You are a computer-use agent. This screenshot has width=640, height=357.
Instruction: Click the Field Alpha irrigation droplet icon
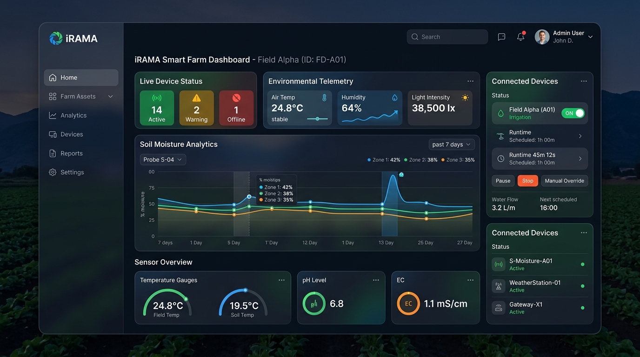500,113
